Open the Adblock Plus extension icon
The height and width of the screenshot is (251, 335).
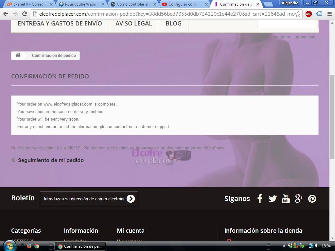(309, 14)
